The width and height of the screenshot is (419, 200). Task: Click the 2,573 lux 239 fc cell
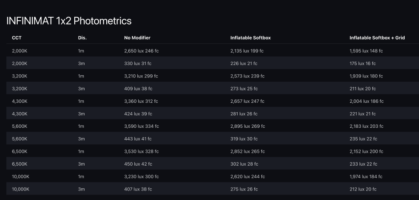(x=247, y=76)
